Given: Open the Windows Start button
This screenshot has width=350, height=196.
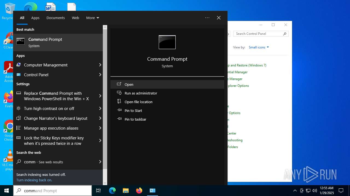Looking at the screenshot, I should (7, 191).
